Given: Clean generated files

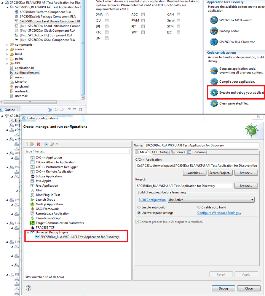Looking at the screenshot, I should click(229, 103).
